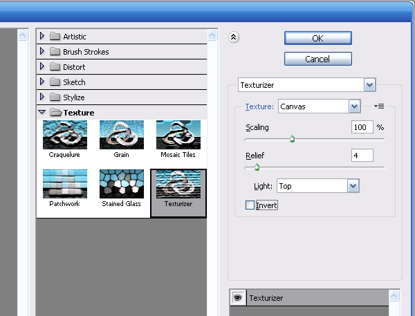Open the Texturizer filter dropdown

click(x=370, y=85)
